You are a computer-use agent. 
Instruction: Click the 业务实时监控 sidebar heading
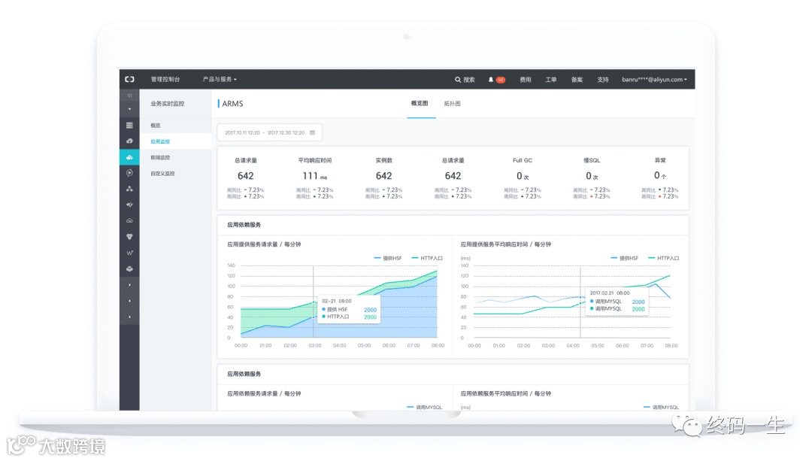(x=167, y=104)
